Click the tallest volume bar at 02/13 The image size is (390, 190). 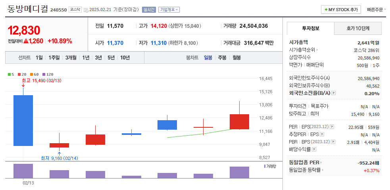pos(23,171)
